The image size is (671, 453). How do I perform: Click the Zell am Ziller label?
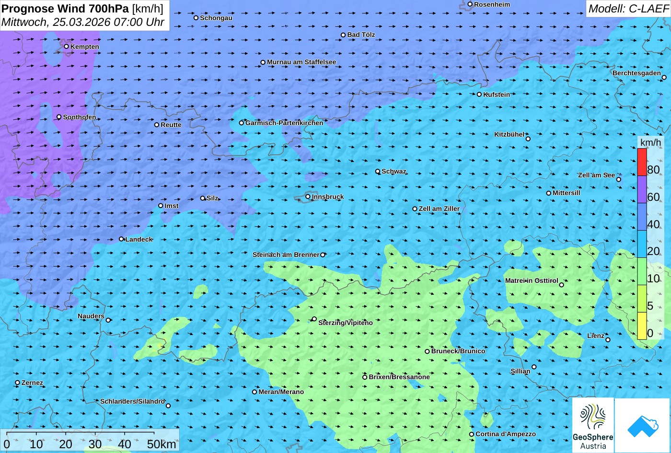click(x=439, y=209)
